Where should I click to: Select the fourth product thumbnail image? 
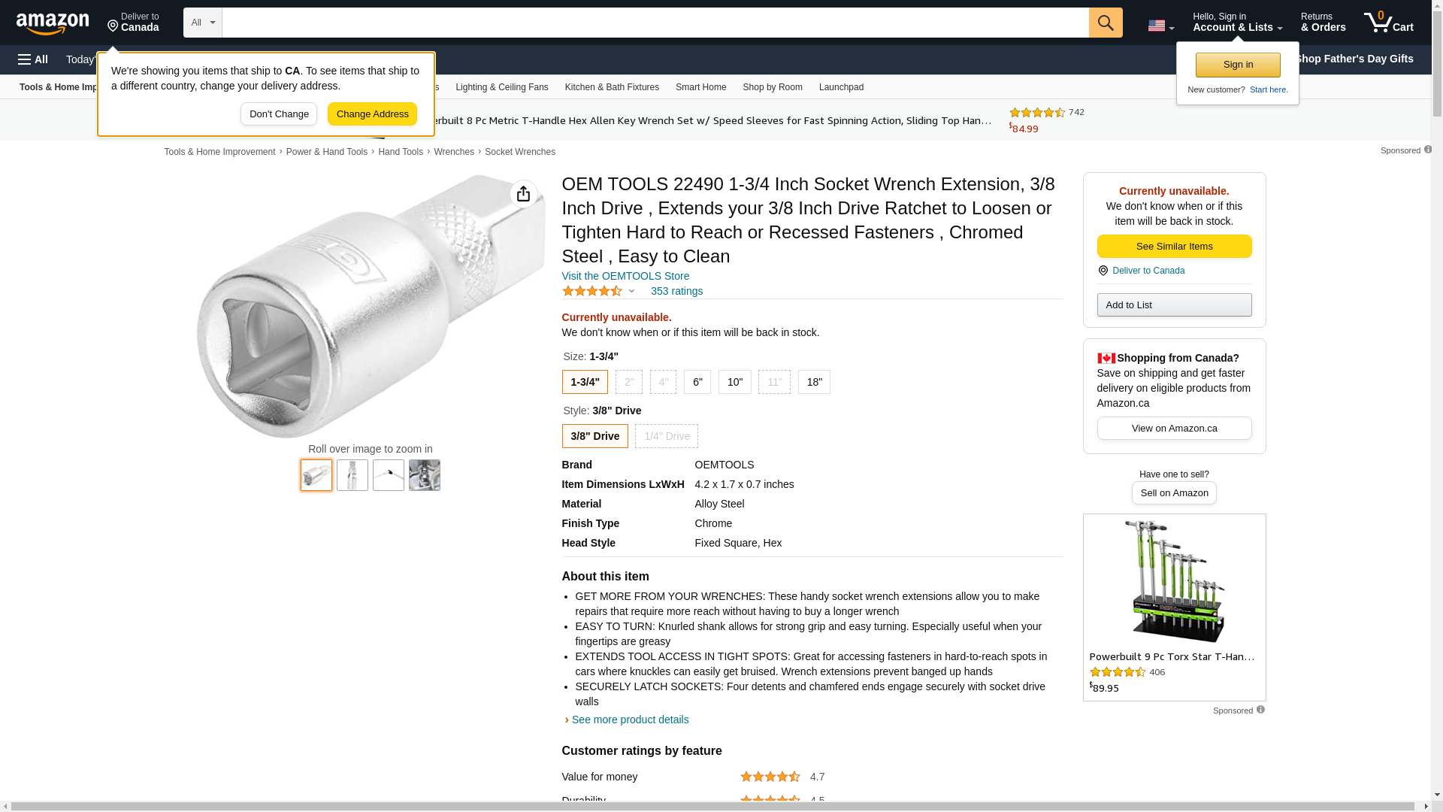(x=425, y=475)
